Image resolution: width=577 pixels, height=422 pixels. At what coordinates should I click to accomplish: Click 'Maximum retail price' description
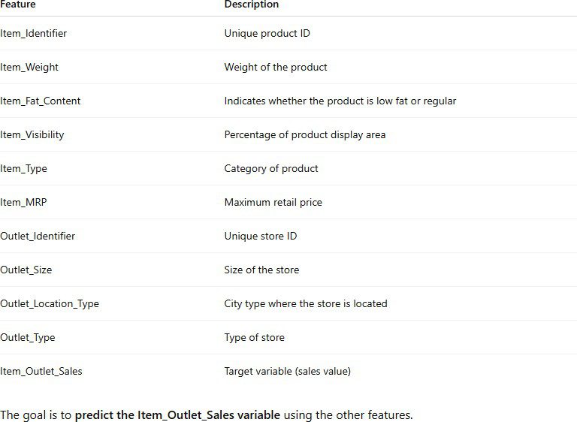tap(273, 203)
